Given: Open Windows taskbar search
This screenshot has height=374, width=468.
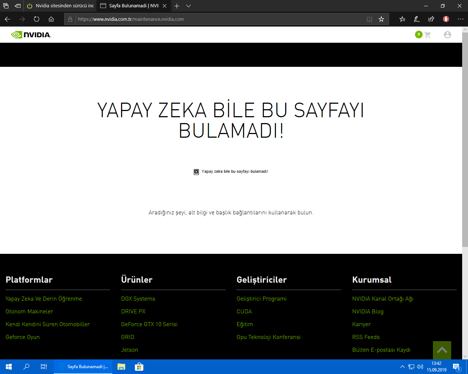Looking at the screenshot, I should (x=26, y=367).
